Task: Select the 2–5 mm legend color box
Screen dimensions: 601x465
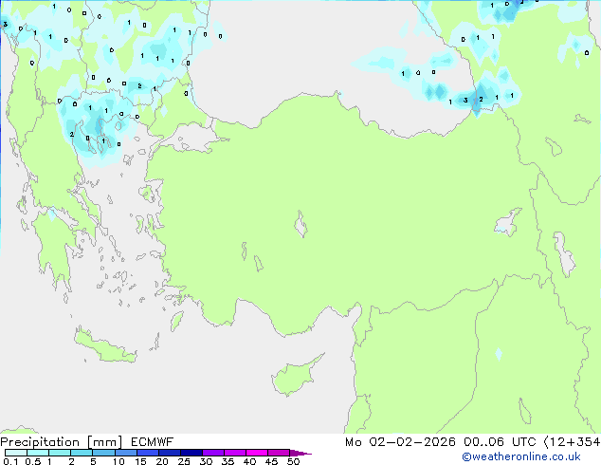Action: pyautogui.click(x=82, y=453)
